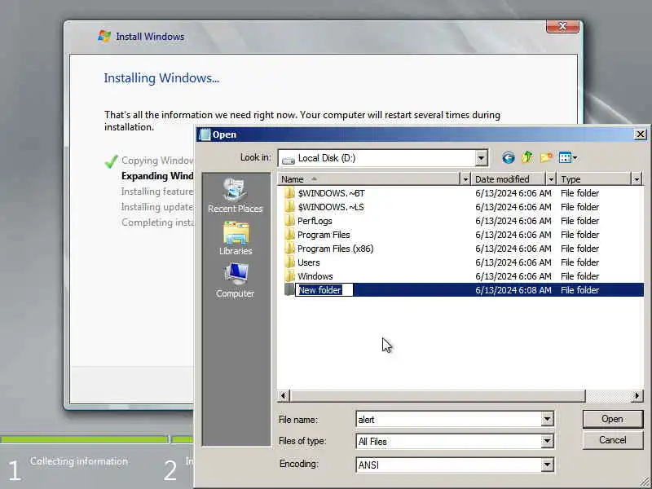Screen dimensions: 652x489
Task: Open the Date modified column dropdown
Action: point(551,179)
